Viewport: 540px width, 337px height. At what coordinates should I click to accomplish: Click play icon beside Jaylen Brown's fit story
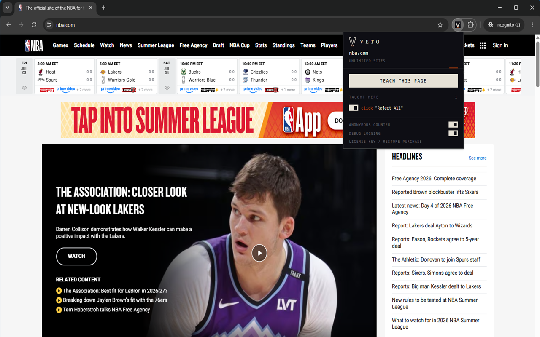pos(59,300)
